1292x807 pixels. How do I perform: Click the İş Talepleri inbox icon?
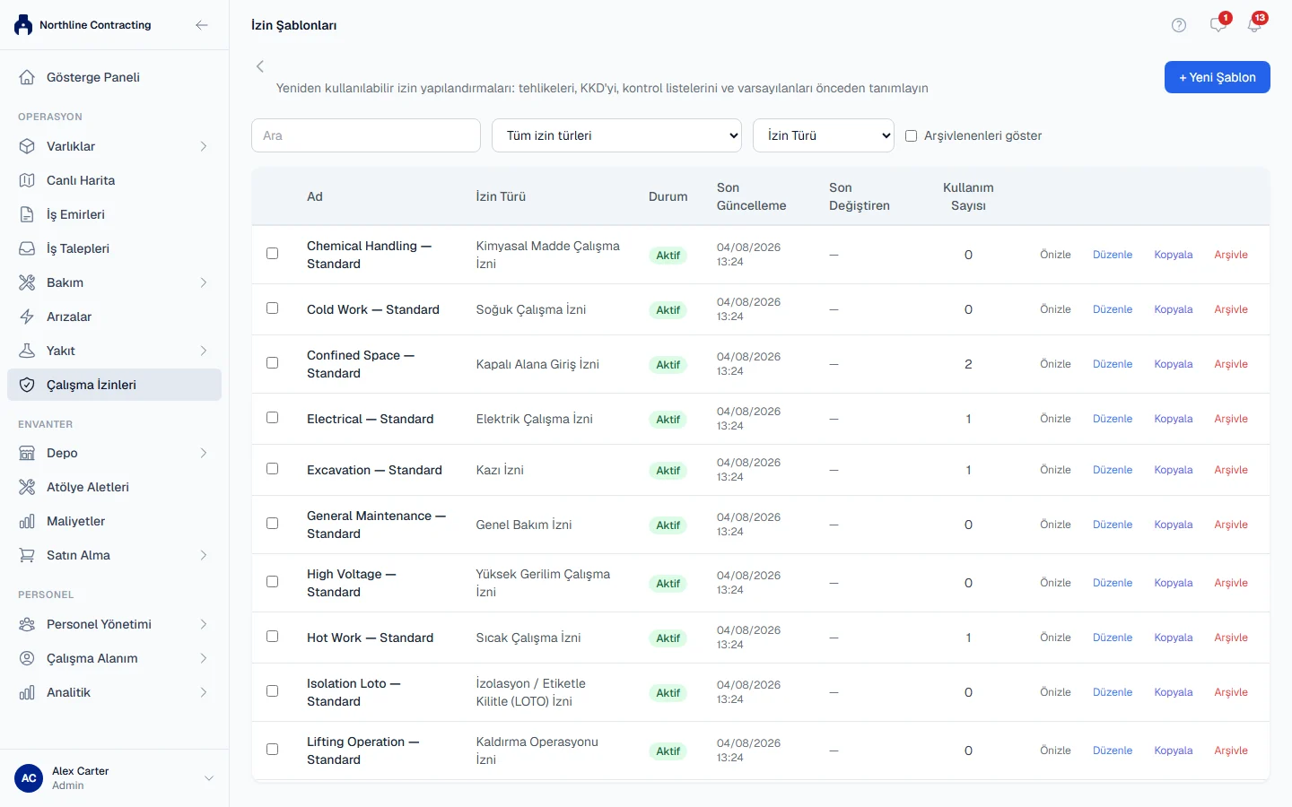tap(27, 248)
